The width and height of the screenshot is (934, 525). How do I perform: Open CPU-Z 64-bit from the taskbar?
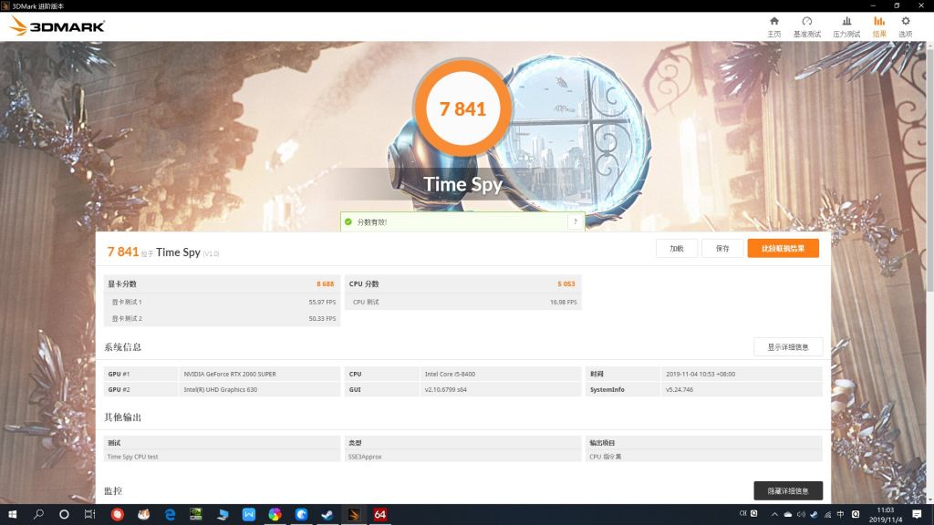[x=380, y=514]
